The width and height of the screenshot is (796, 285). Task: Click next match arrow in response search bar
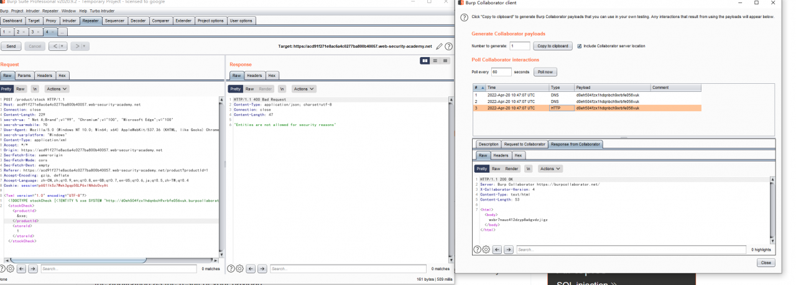point(262,269)
